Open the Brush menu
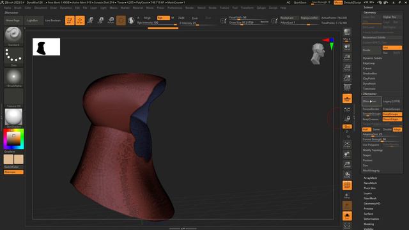The height and width of the screenshot is (230, 409). coord(18,8)
